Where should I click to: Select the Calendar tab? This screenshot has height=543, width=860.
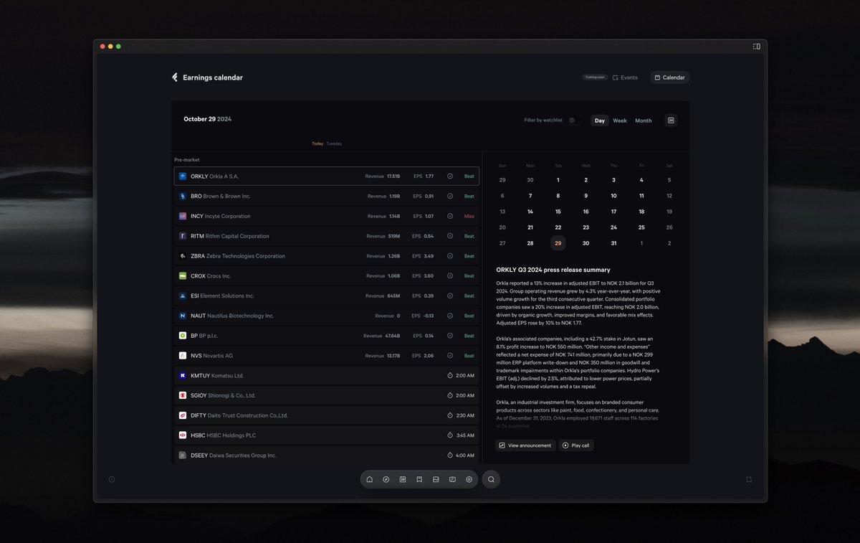670,77
